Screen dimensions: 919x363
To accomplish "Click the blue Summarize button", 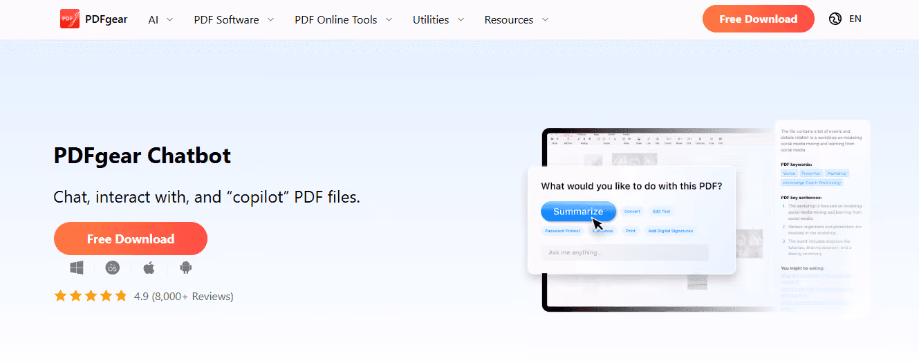I will click(x=578, y=212).
